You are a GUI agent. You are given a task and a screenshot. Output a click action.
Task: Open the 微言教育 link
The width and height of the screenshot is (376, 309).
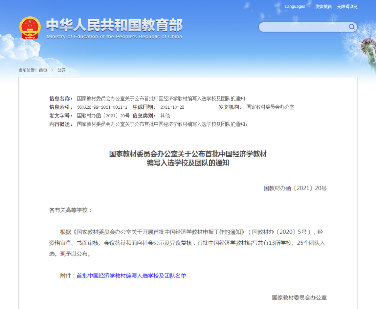click(323, 7)
